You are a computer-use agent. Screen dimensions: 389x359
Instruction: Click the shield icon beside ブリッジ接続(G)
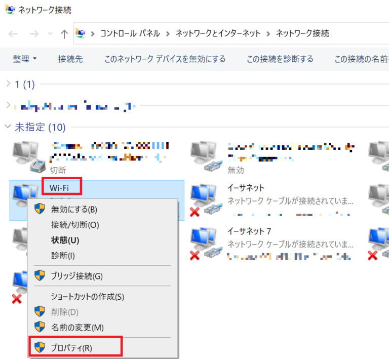40,275
